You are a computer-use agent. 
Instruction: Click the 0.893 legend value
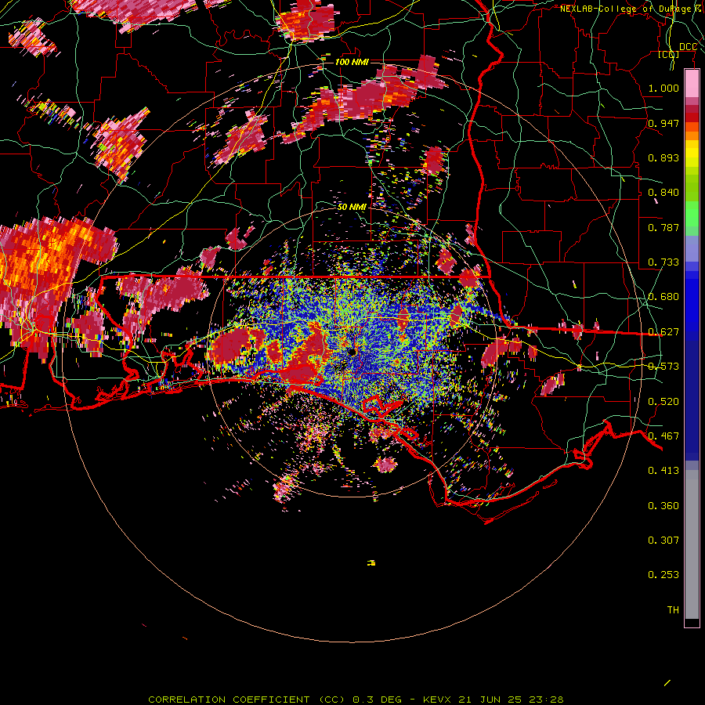[x=663, y=157]
